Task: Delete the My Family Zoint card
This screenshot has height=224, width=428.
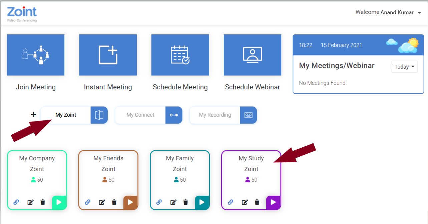Action: (185, 202)
